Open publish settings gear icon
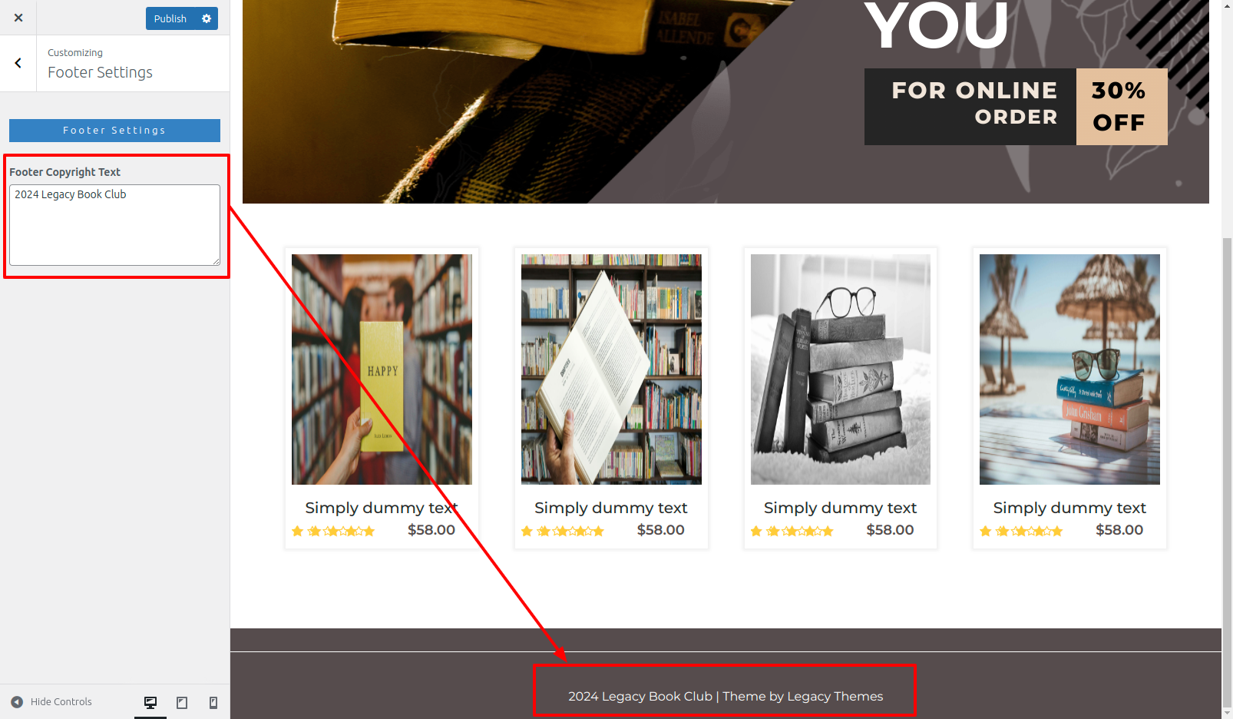 click(207, 18)
